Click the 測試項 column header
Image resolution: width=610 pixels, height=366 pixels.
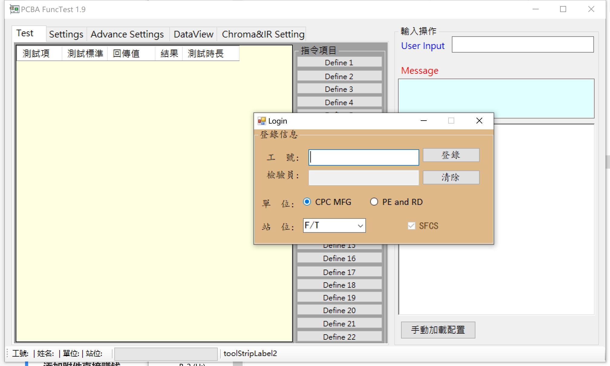pos(39,53)
